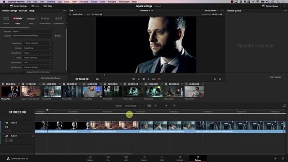Jump to the last frame in the viewer
288x162 pixels.
154,79
